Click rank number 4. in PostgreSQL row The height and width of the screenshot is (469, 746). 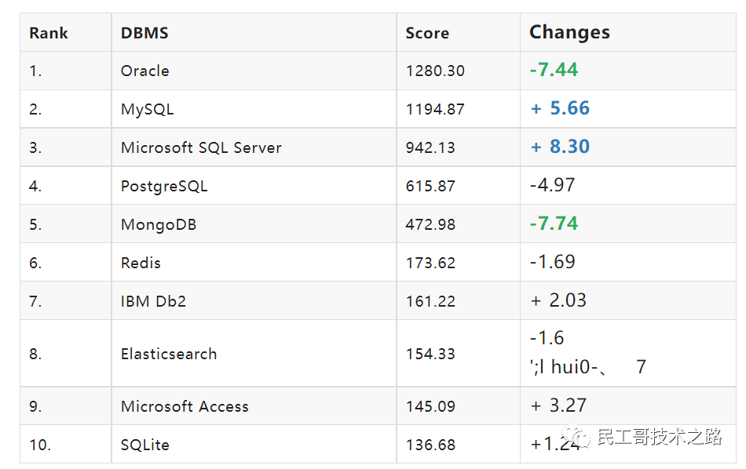point(35,187)
